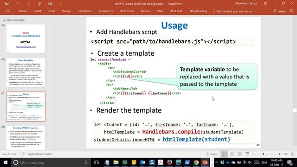This screenshot has width=297, height=167.
Task: Open the File menu
Action: 7,11
